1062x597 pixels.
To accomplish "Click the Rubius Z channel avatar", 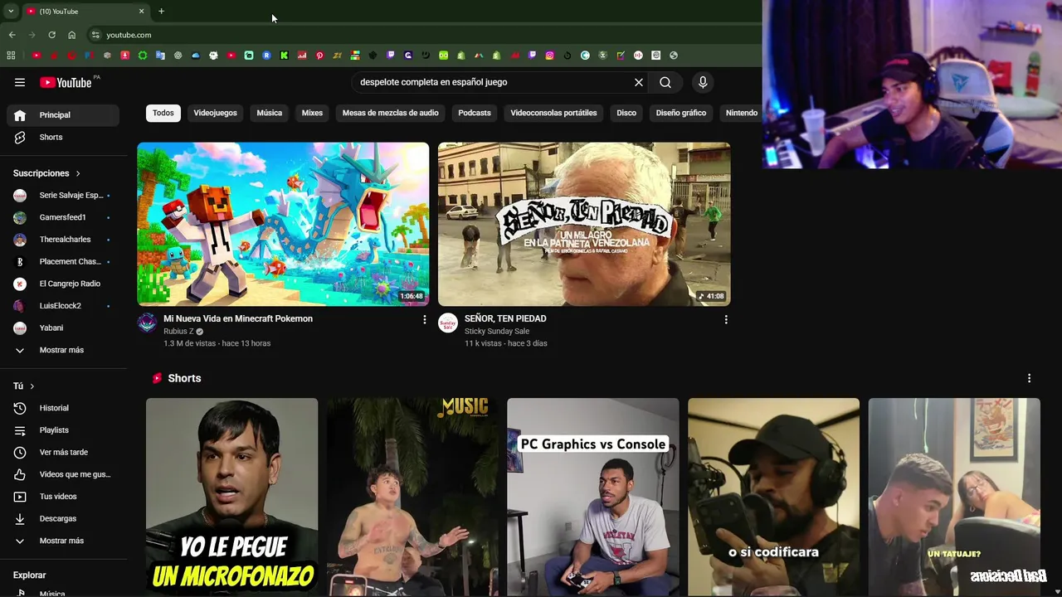I will tap(147, 323).
